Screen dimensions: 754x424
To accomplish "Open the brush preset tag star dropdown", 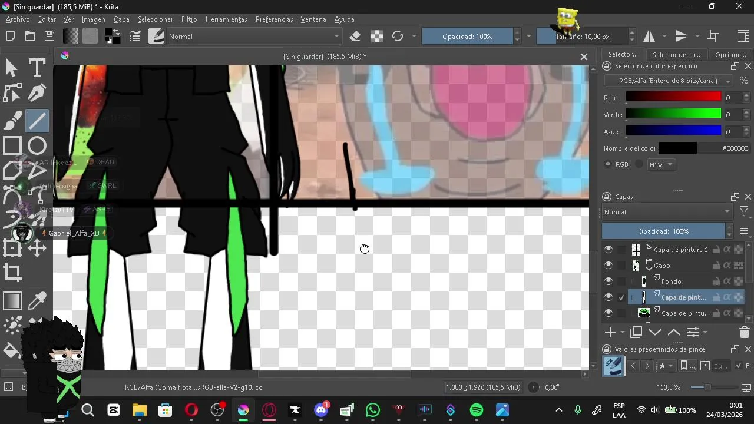I will point(666,366).
